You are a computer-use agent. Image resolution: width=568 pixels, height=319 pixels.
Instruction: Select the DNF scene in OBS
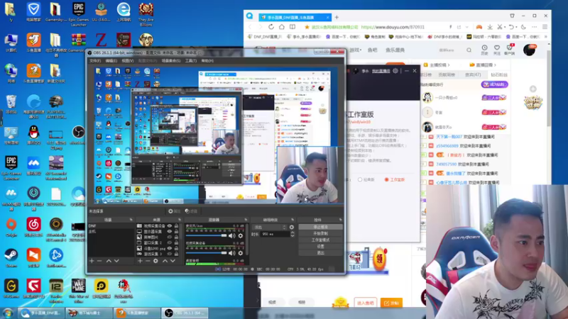(x=111, y=226)
